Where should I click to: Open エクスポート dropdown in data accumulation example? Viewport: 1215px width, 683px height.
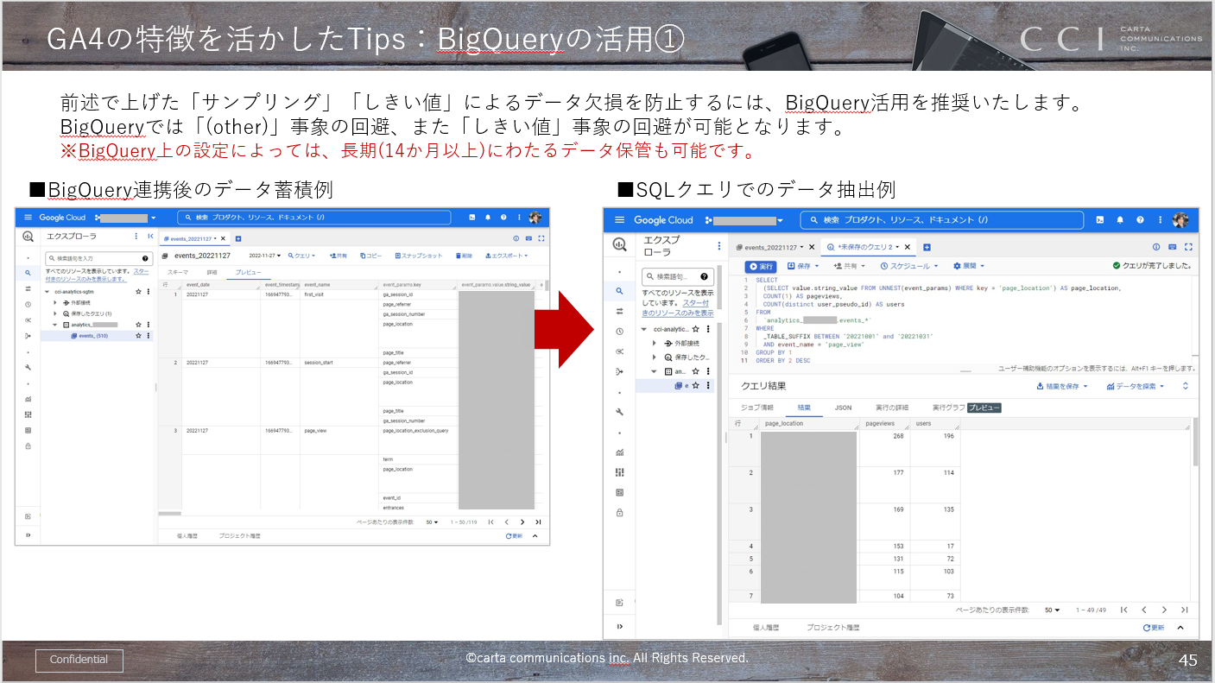(507, 256)
